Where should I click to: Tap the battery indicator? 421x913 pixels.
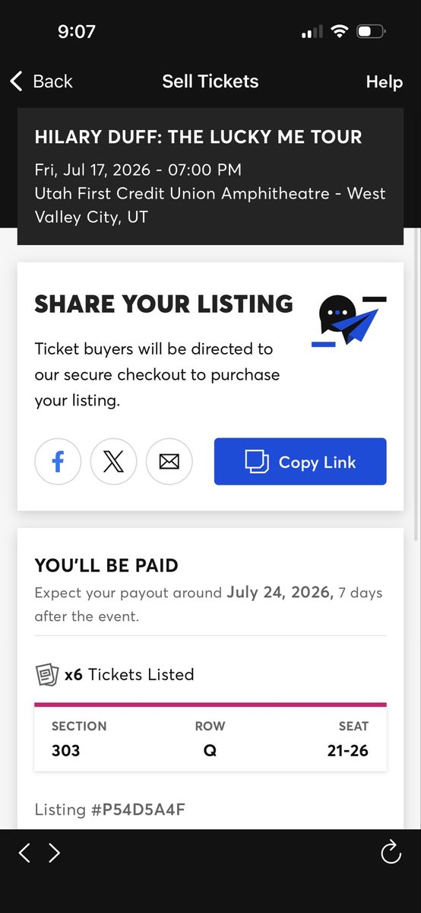[x=372, y=32]
